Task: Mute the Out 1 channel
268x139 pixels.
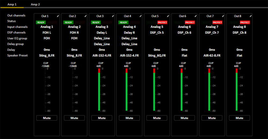Action: tap(47, 118)
